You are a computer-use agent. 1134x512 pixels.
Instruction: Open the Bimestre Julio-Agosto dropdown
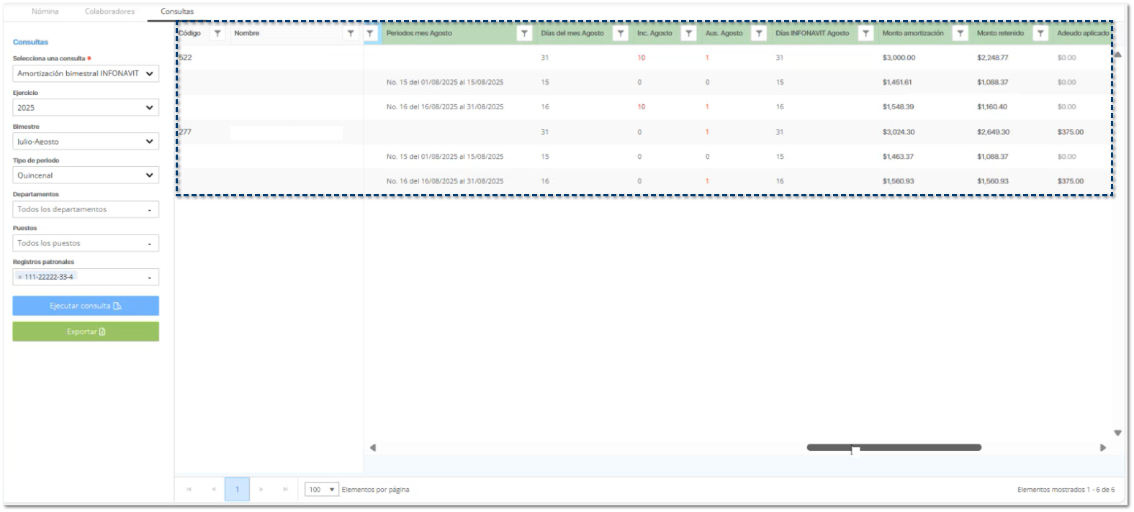pyautogui.click(x=86, y=142)
